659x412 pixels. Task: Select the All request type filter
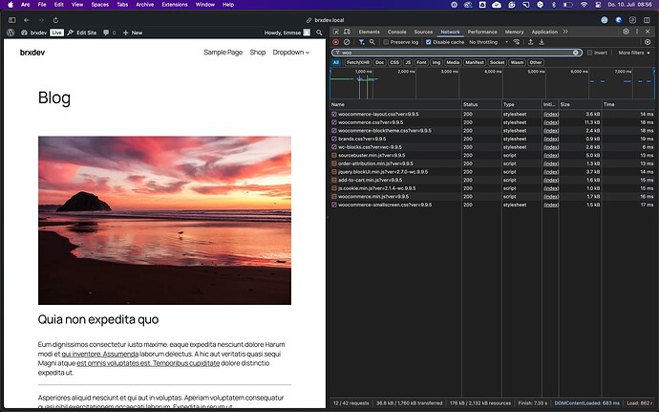coord(335,62)
